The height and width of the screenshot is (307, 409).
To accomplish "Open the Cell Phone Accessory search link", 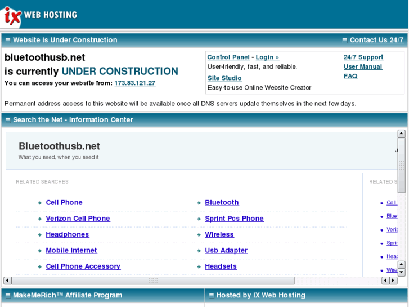I will click(x=83, y=266).
